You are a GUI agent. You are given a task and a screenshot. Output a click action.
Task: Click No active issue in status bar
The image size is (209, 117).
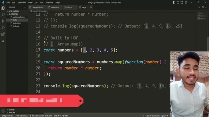(x=22, y=116)
